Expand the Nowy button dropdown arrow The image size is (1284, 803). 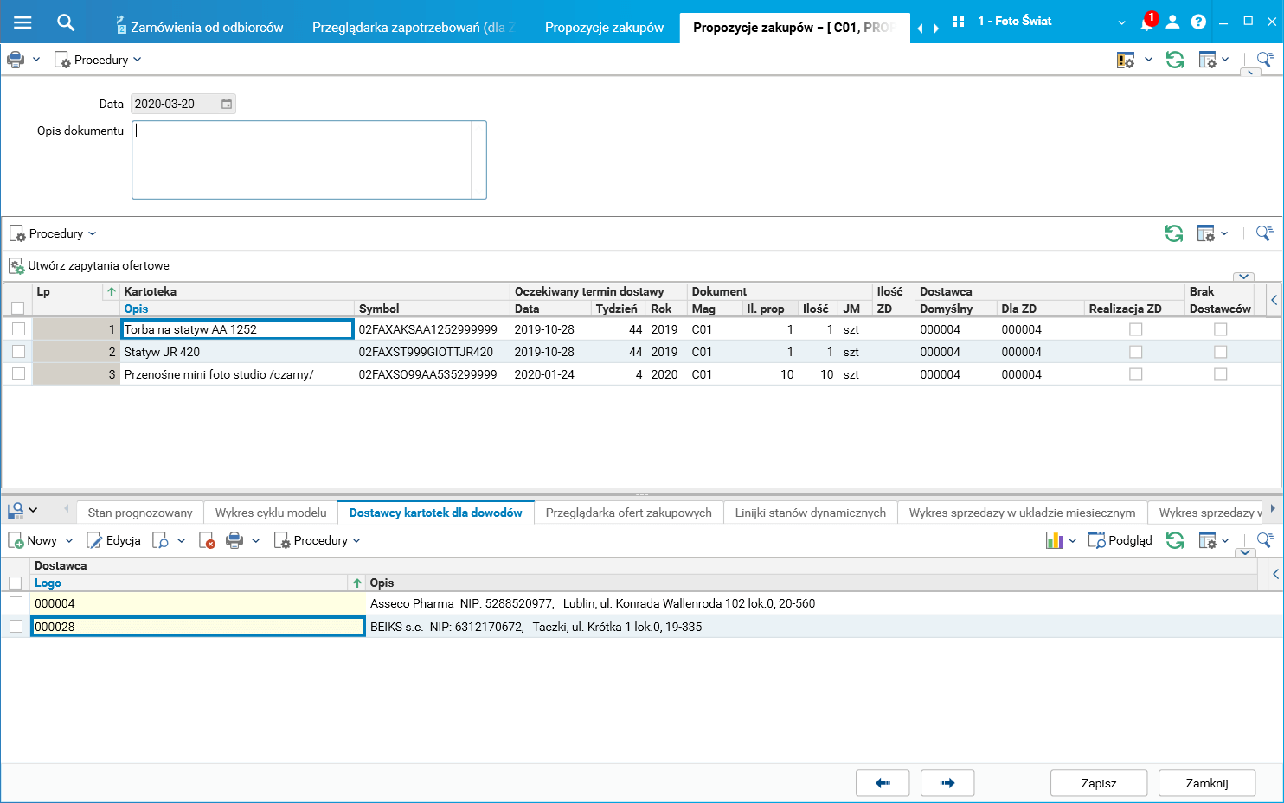click(x=69, y=540)
